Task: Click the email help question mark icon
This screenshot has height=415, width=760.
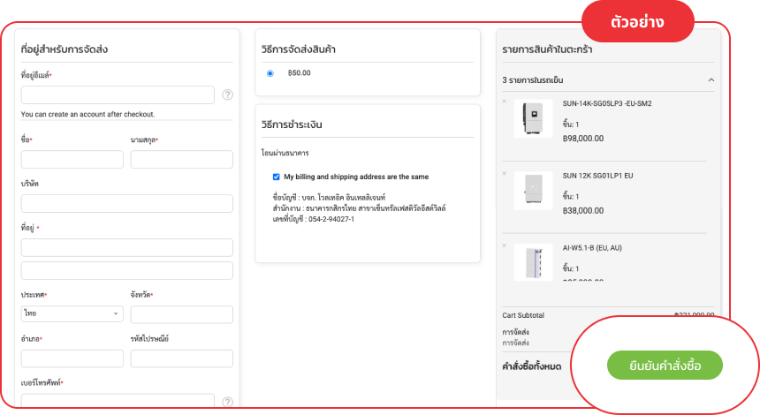Action: click(x=227, y=94)
